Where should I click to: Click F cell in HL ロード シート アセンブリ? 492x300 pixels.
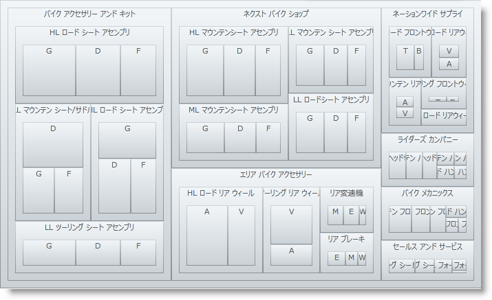[138, 70]
